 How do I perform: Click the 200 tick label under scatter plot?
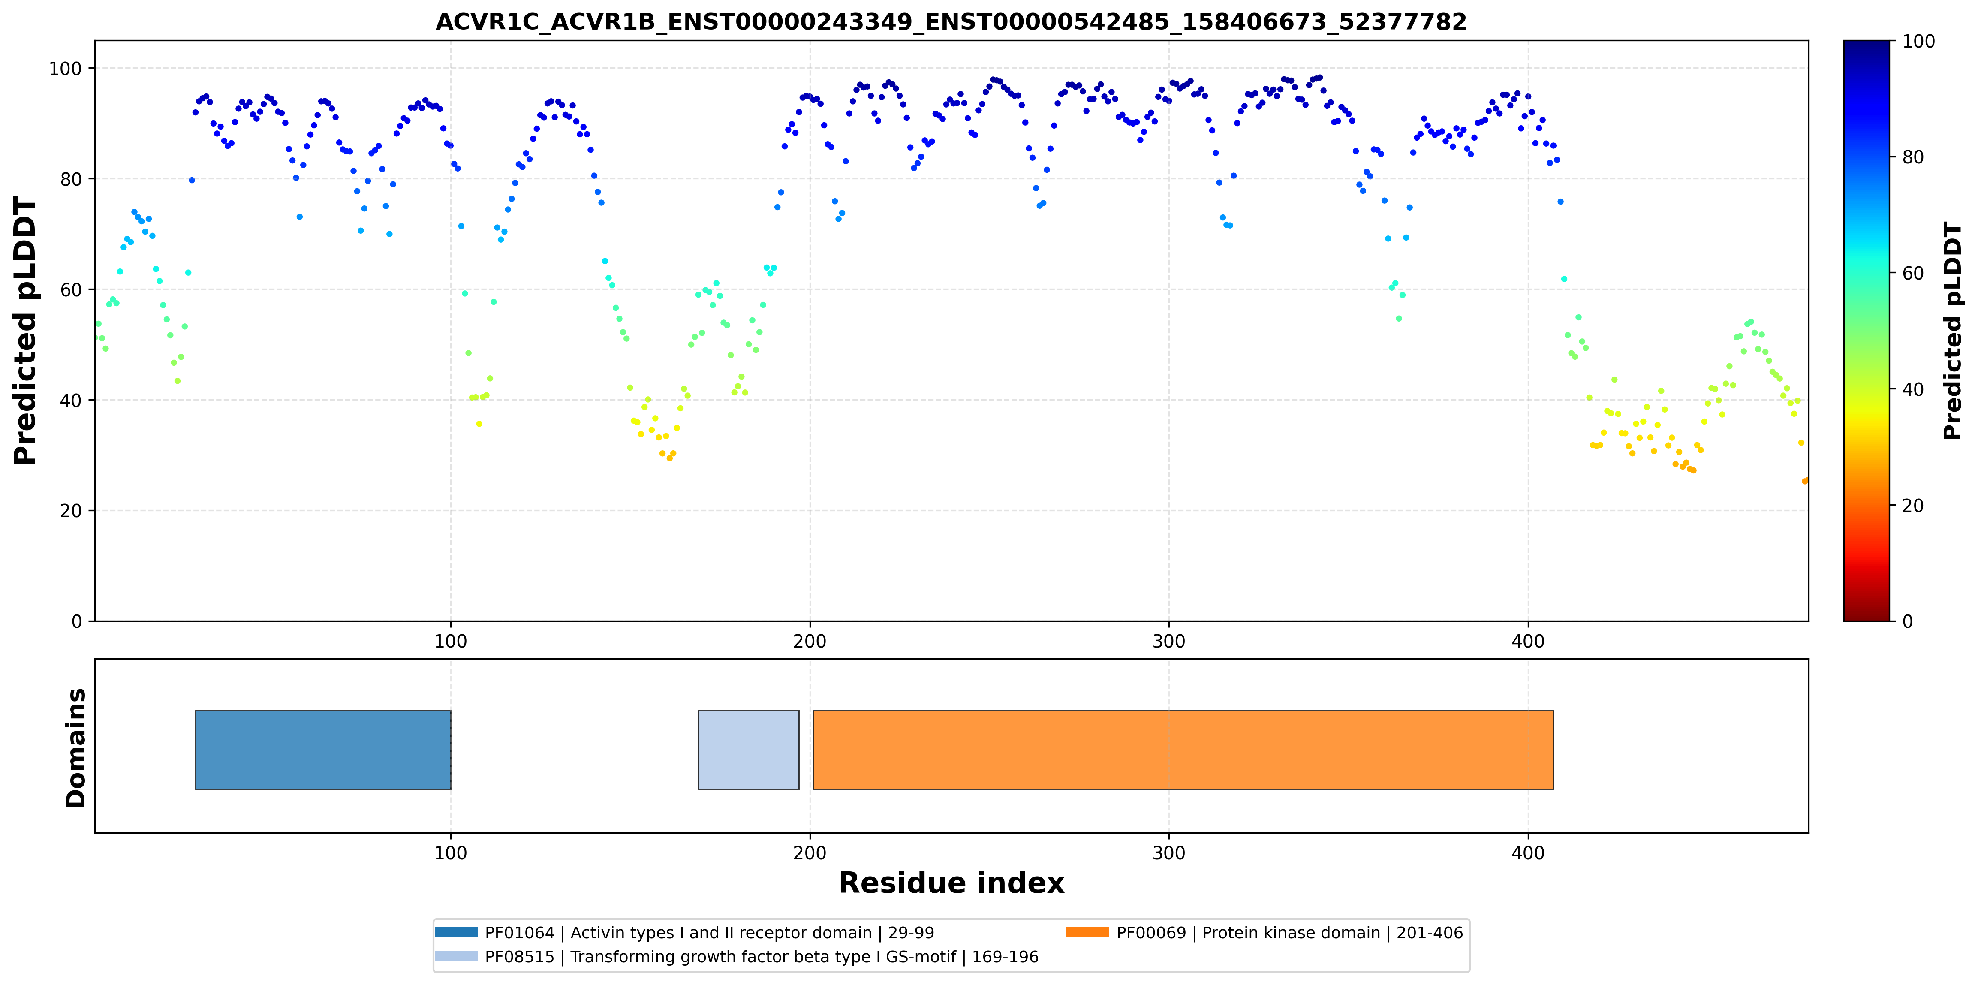coord(809,641)
